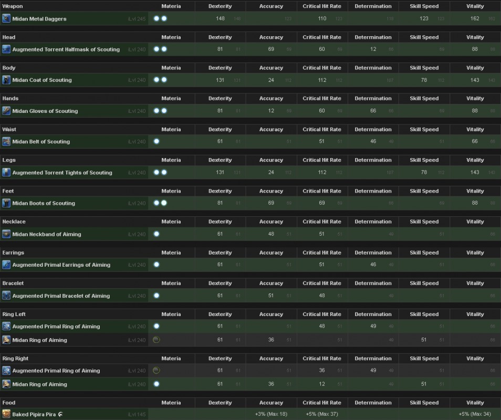Toggle the first materia slot on Midan Metal Daggers
The image size is (501, 420).
[x=156, y=18]
